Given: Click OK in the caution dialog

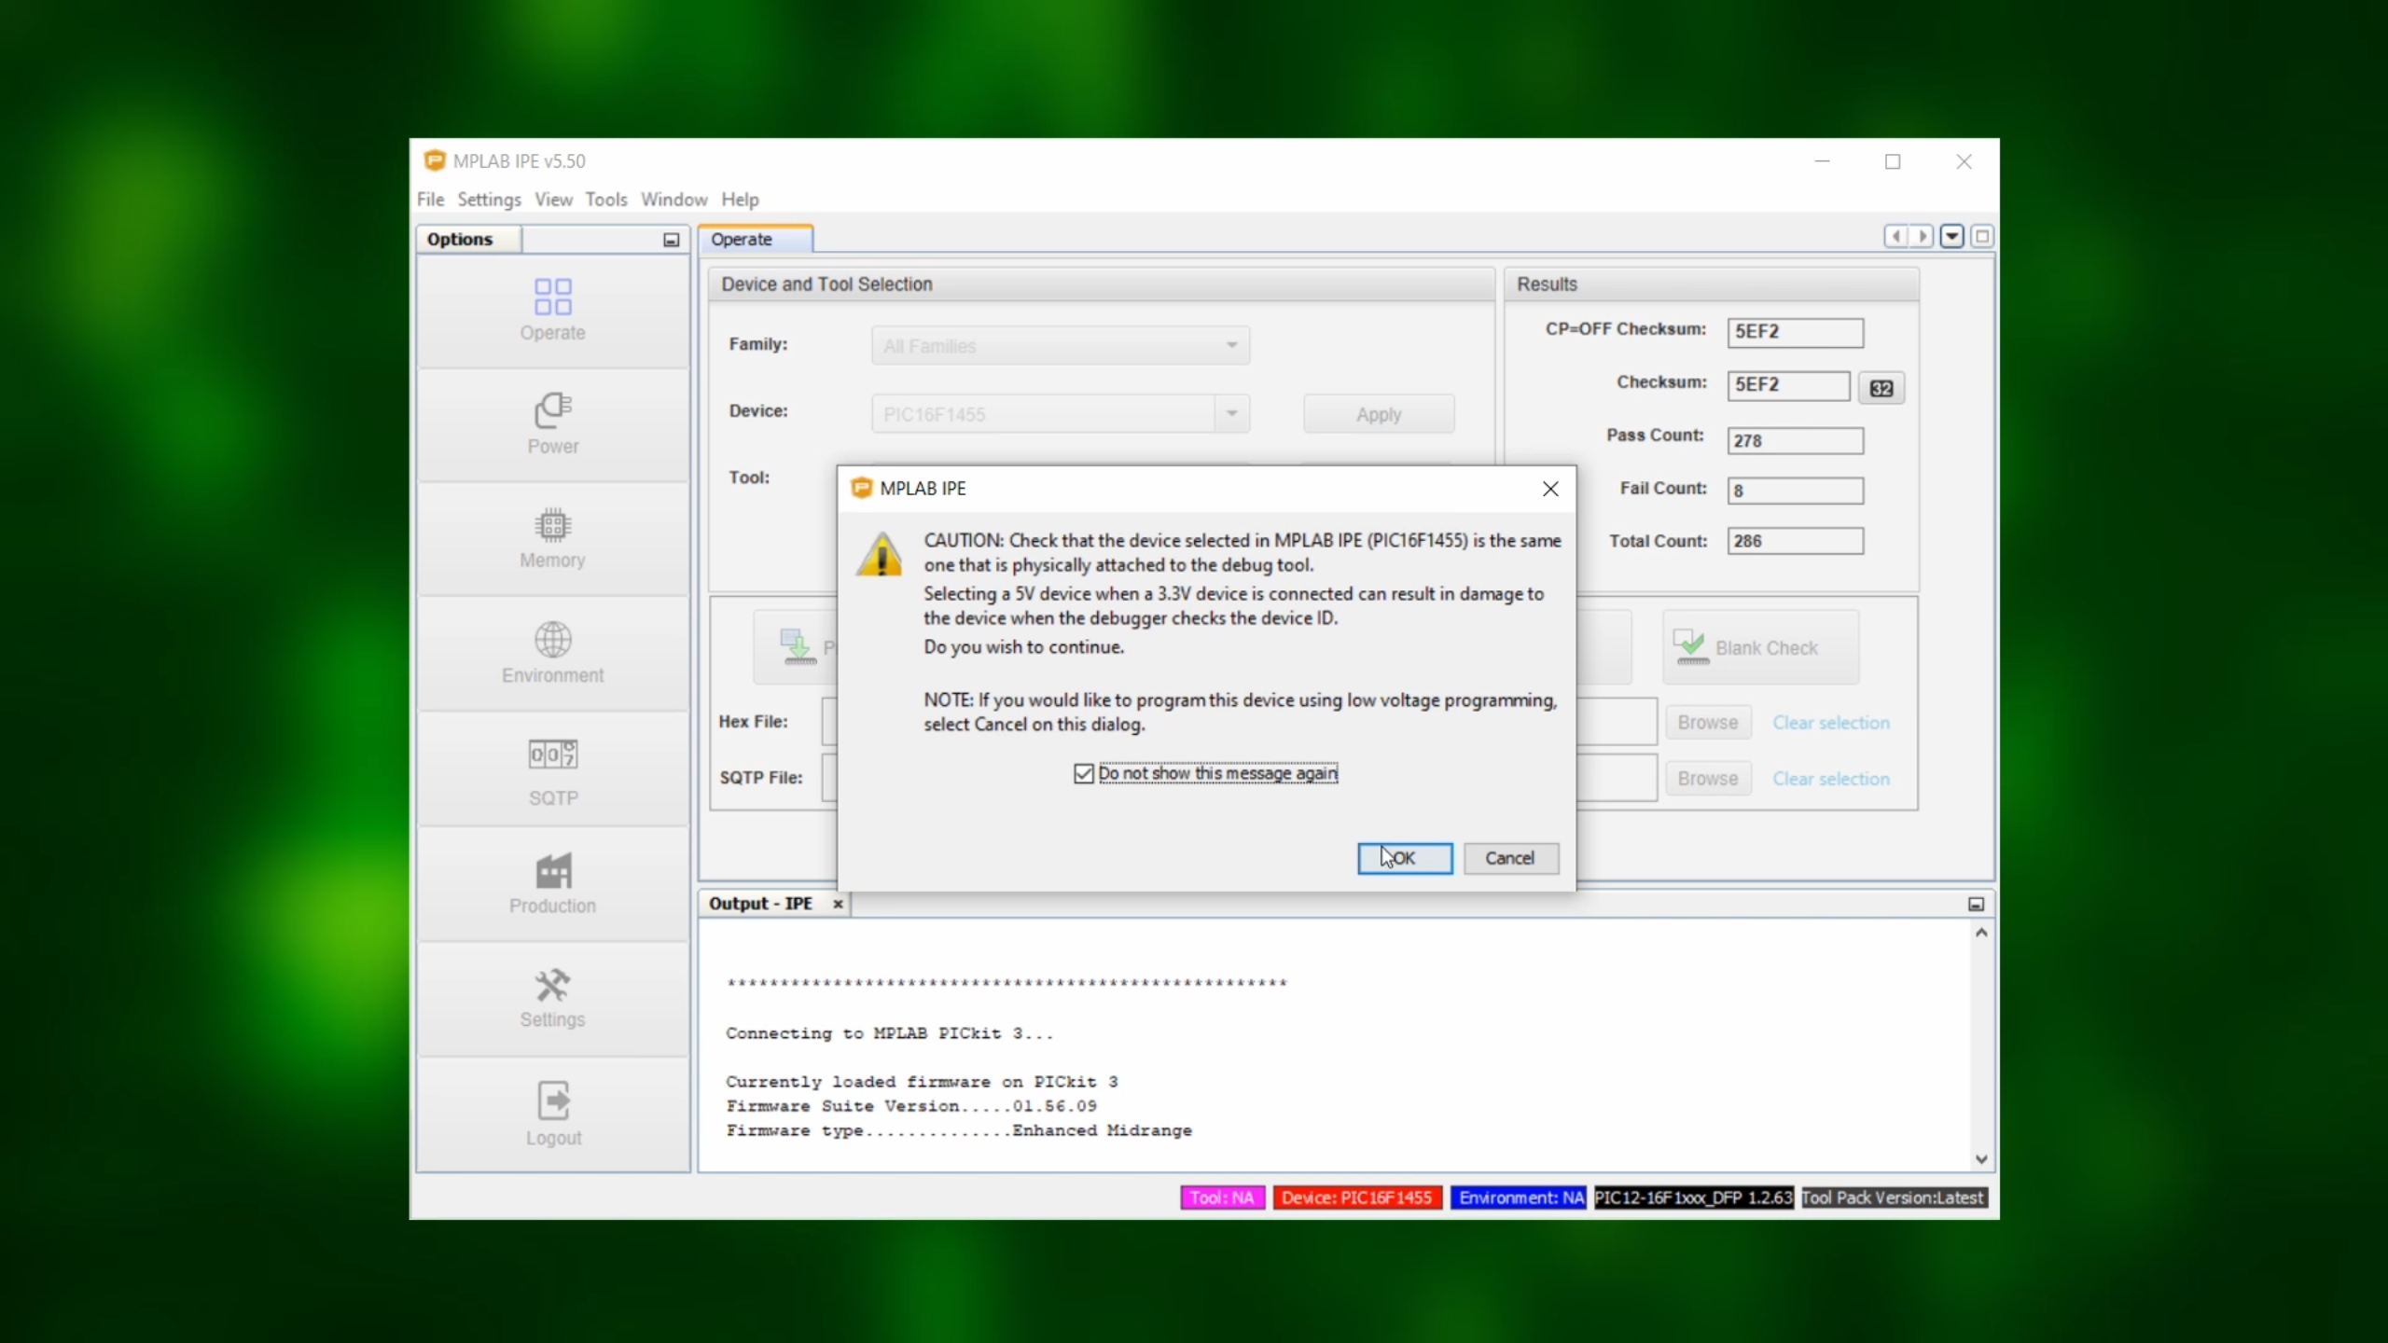Looking at the screenshot, I should click(1404, 858).
